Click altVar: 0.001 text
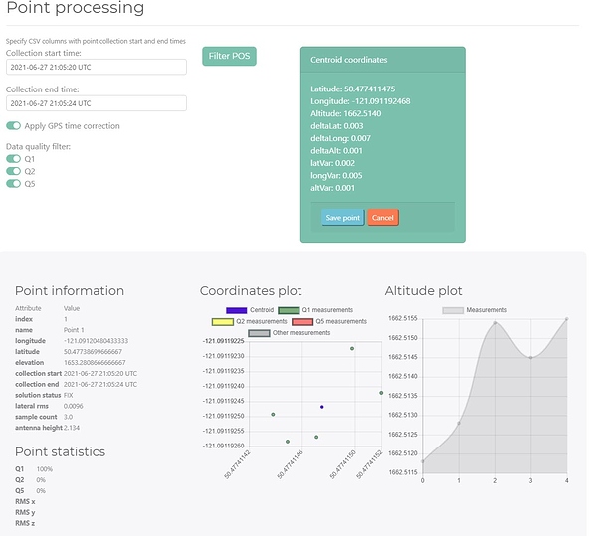Screen dimensions: 597x536 (x=332, y=188)
